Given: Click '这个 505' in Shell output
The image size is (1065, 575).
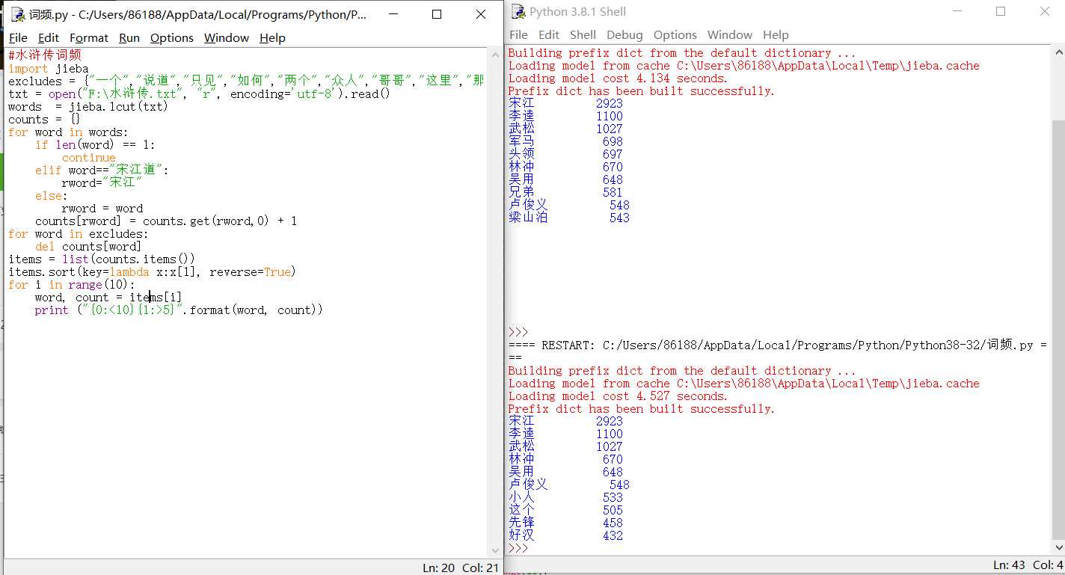Looking at the screenshot, I should [x=565, y=510].
